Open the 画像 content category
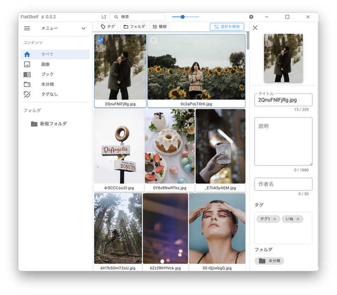 pos(55,64)
